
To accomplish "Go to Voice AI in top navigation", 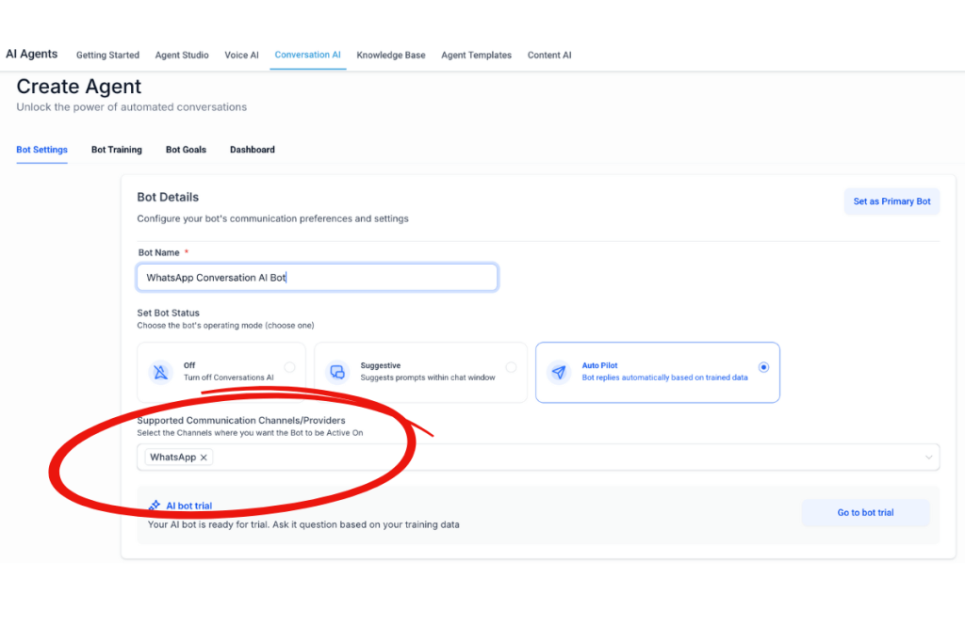I will pyautogui.click(x=241, y=55).
